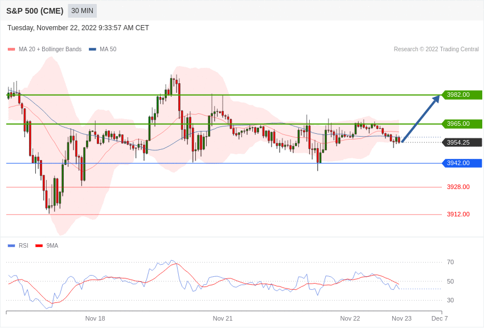Toggle the 9MA legend entry
Viewport: 484px width, 328px height.
point(47,245)
